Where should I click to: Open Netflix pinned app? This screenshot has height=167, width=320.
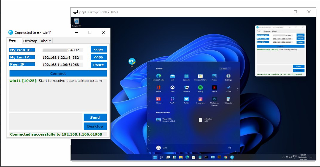(x=214, y=88)
